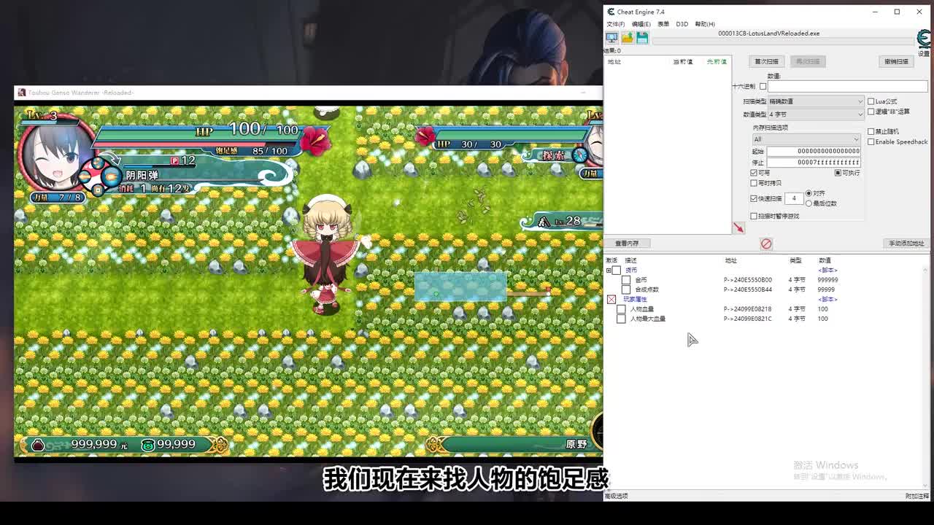Open the 表单 menu
The image size is (934, 525).
[x=663, y=24]
